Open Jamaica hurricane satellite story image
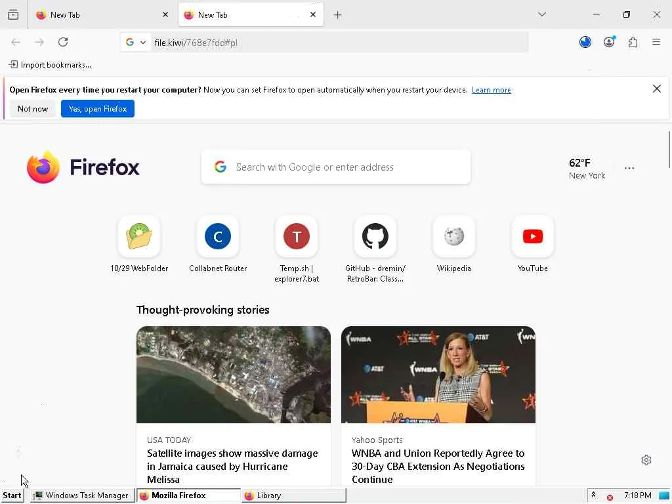The image size is (672, 504). [x=234, y=375]
